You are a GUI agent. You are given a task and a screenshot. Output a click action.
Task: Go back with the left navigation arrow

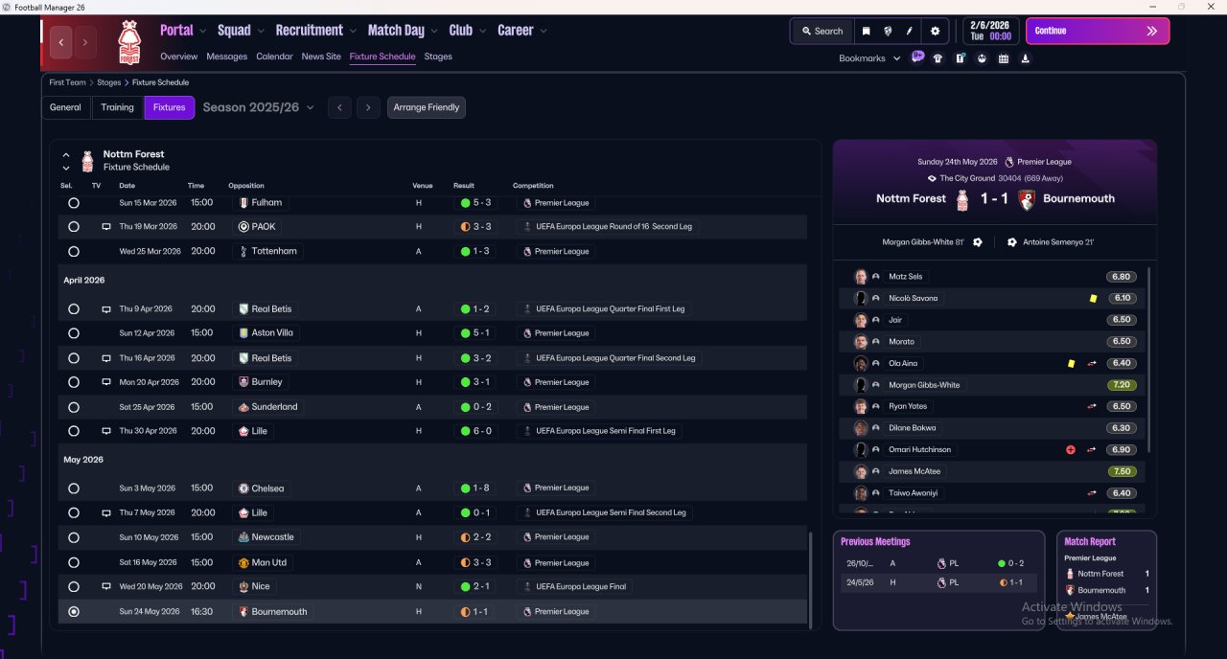click(x=61, y=42)
